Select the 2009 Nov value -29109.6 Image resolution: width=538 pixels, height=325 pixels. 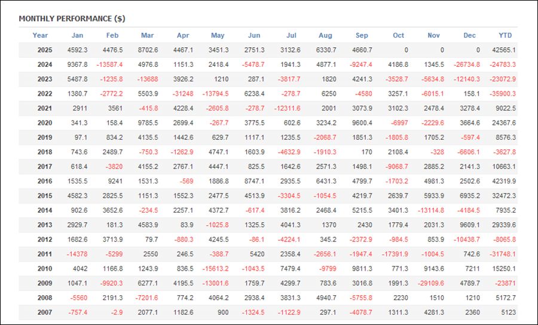(430, 283)
